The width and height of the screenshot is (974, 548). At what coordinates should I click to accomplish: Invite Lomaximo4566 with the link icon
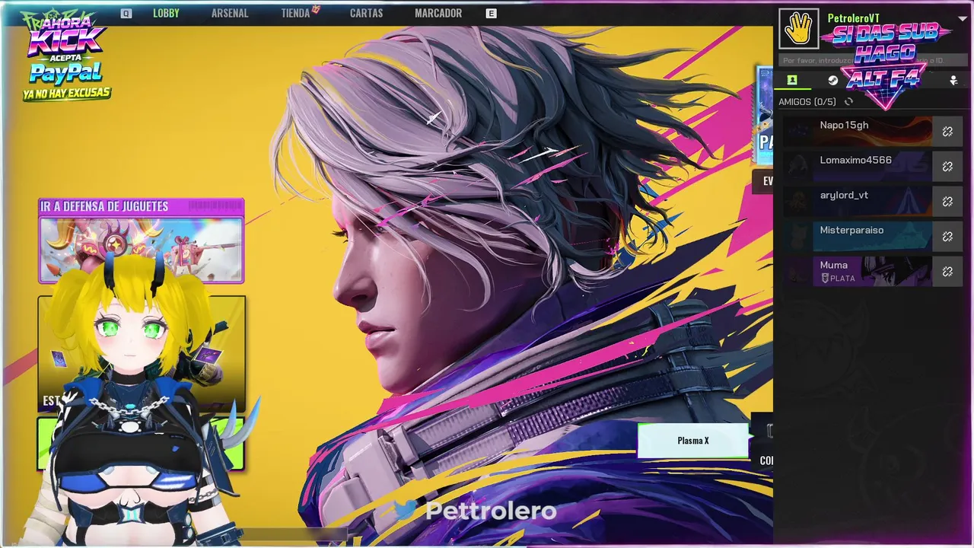pyautogui.click(x=947, y=167)
